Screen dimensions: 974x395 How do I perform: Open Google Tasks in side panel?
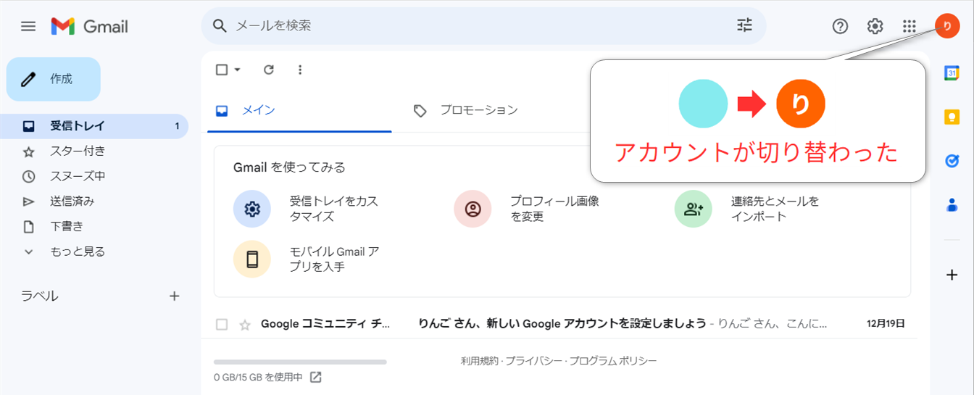[x=952, y=161]
